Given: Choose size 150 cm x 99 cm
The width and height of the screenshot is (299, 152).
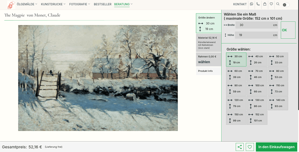Looking at the screenshot, I should pyautogui.click(x=236, y=118).
